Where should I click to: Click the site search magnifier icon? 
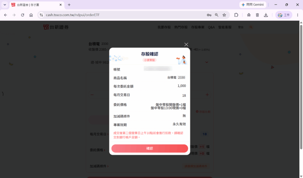pyautogui.click(x=251, y=27)
